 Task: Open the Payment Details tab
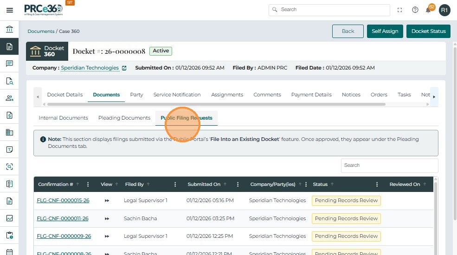tap(311, 95)
